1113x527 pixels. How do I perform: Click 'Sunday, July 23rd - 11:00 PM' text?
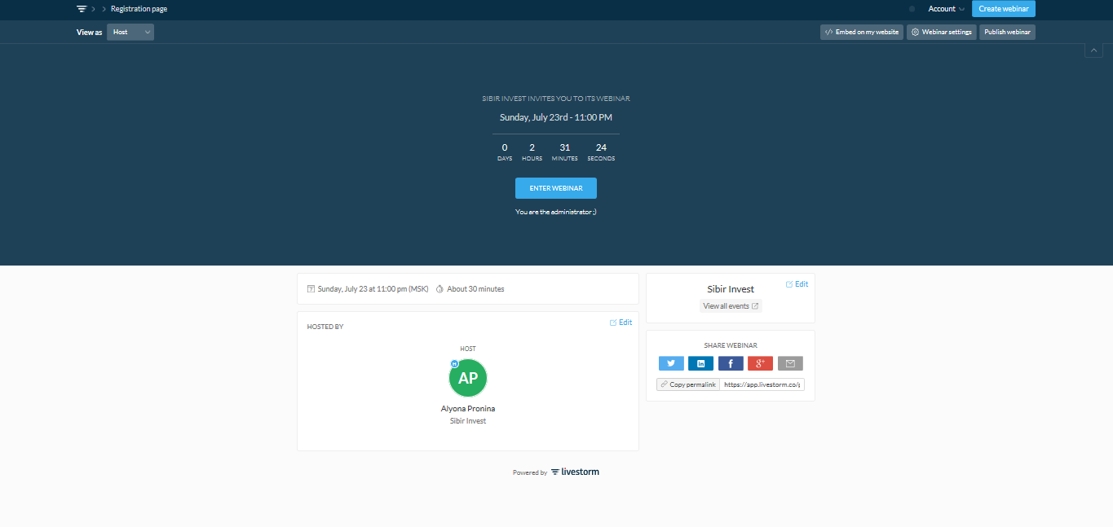pyautogui.click(x=556, y=117)
